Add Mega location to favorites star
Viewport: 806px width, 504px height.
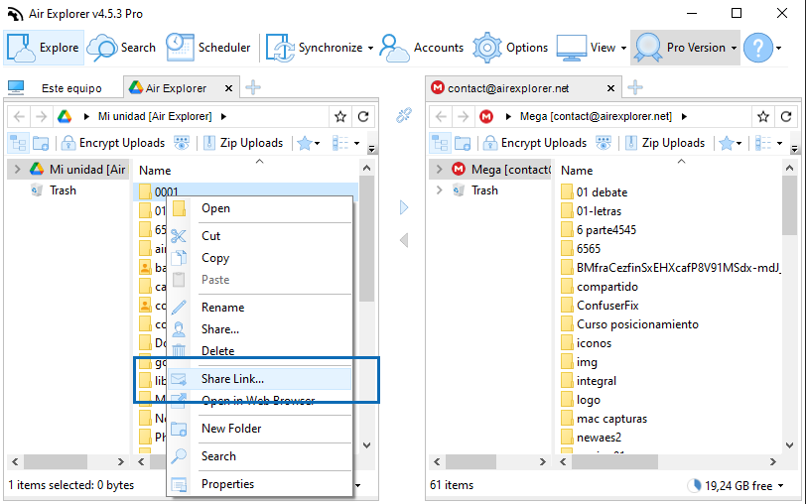pyautogui.click(x=763, y=117)
